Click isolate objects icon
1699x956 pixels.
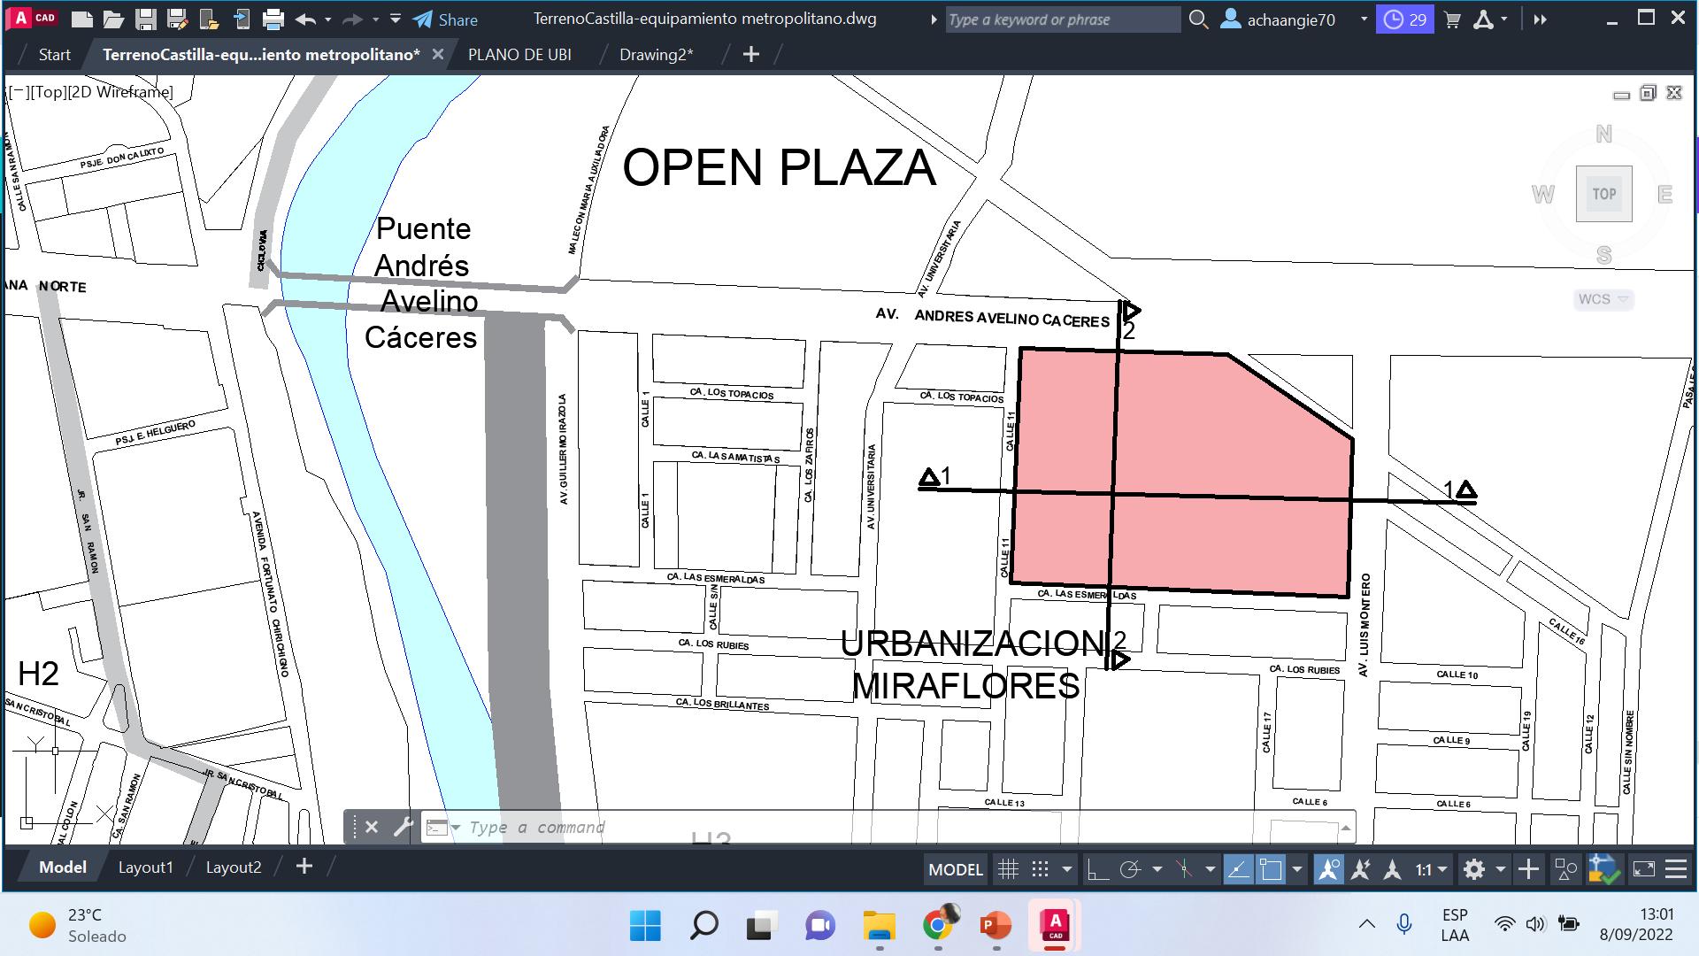coord(1565,869)
